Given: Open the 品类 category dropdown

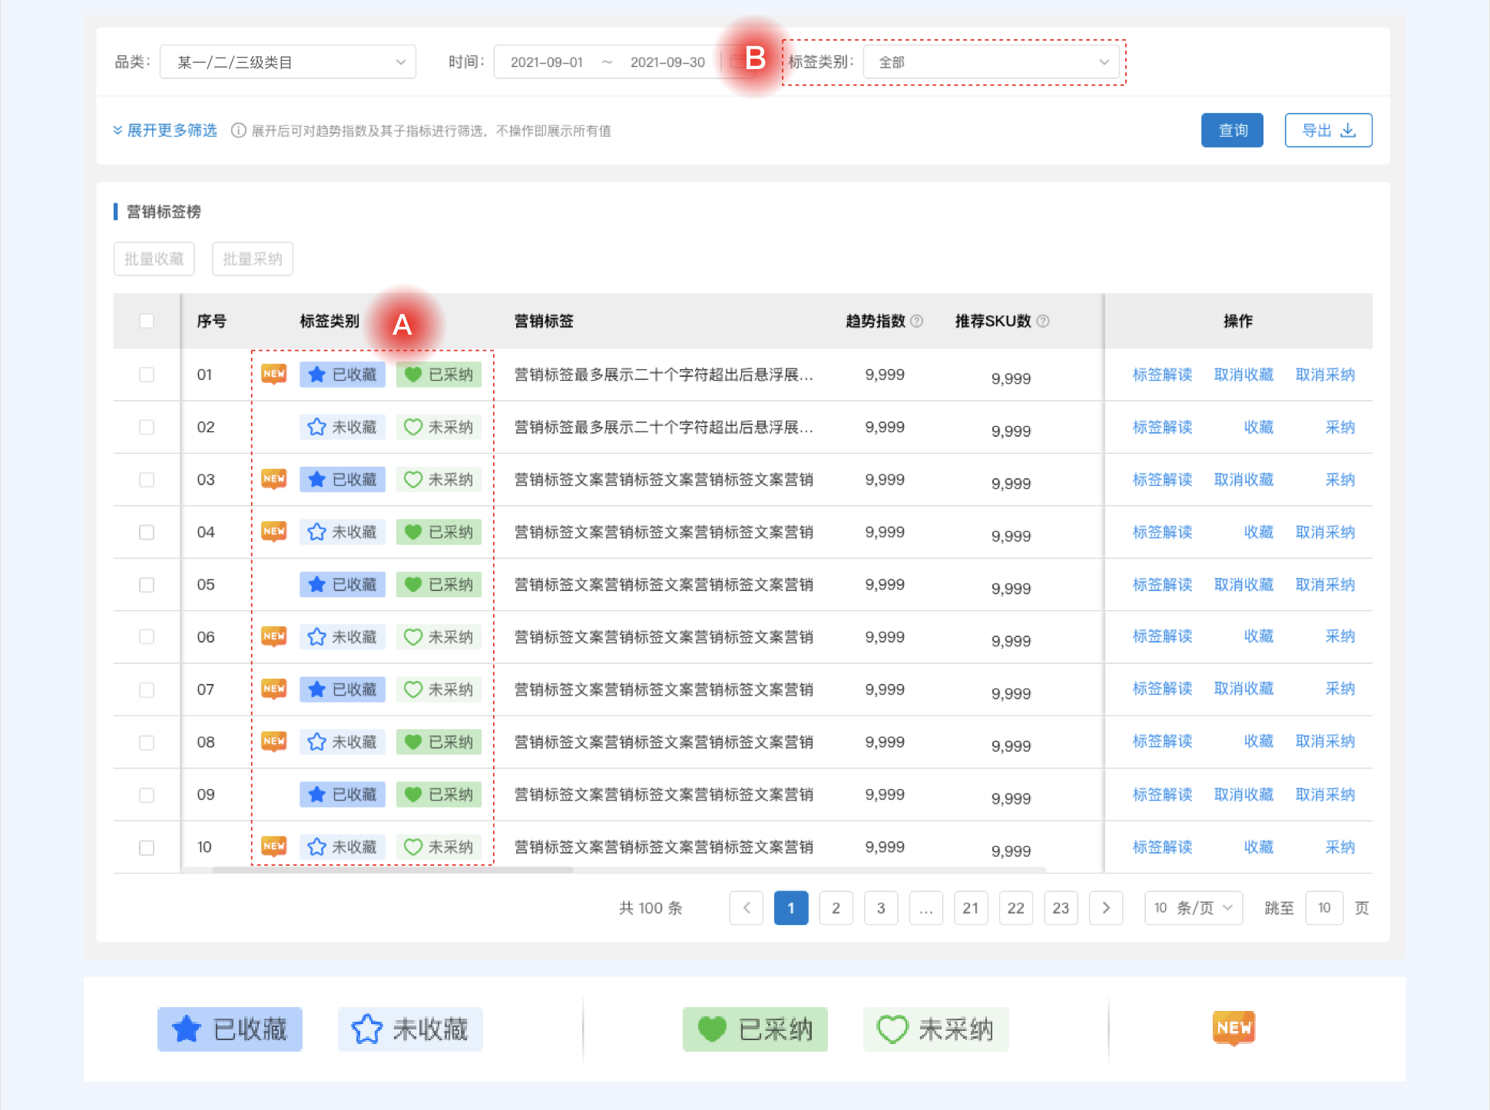Looking at the screenshot, I should click(x=288, y=62).
